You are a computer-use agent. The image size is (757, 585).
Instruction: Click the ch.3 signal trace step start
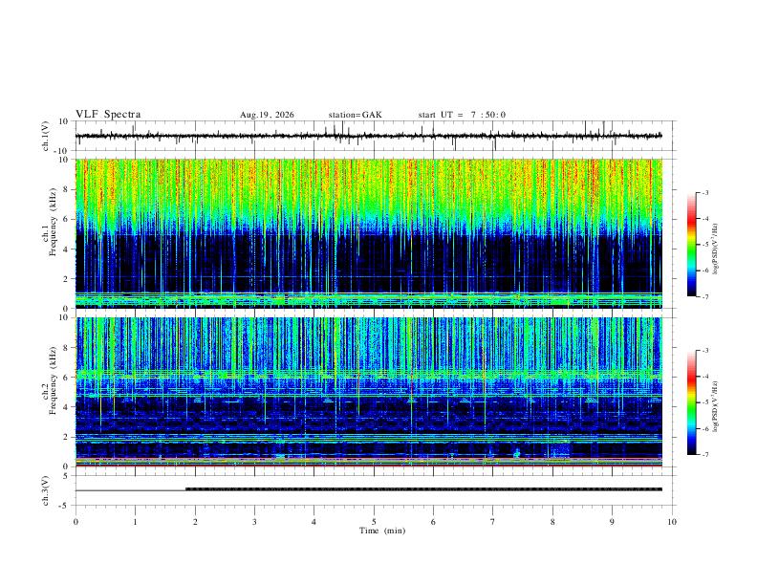(186, 489)
